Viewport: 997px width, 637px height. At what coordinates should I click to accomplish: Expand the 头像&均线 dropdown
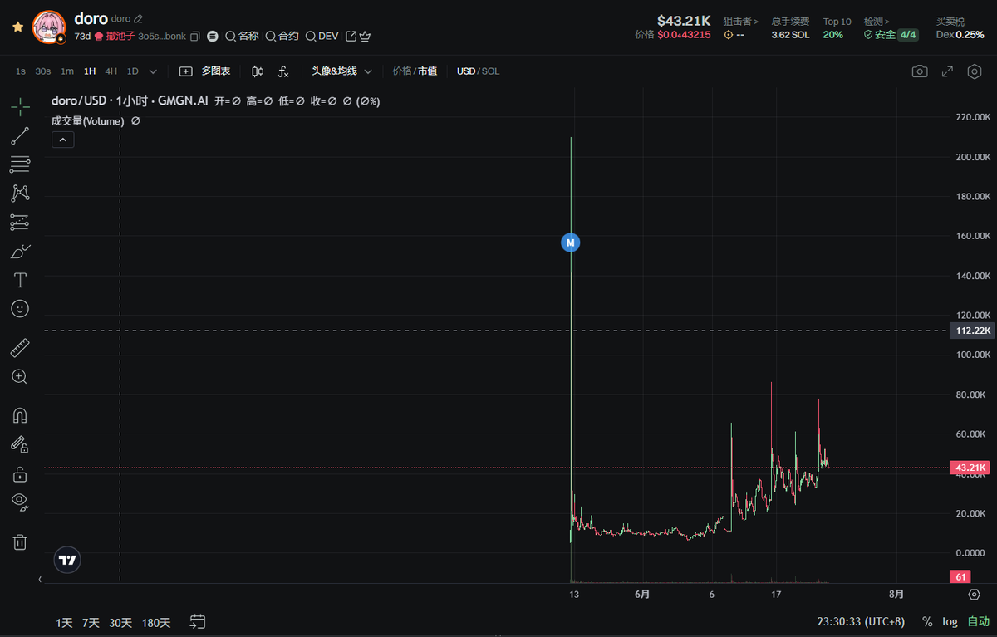[341, 71]
